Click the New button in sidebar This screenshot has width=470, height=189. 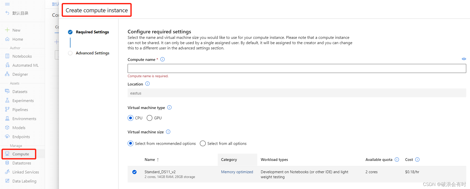tap(16, 30)
